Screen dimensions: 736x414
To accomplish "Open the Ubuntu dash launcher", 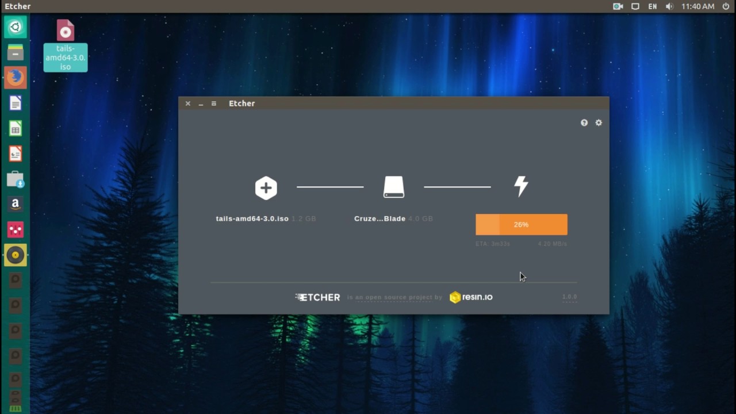I will [16, 27].
